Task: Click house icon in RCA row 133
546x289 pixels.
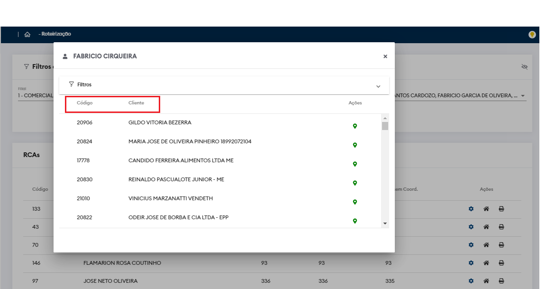Action: (x=486, y=209)
